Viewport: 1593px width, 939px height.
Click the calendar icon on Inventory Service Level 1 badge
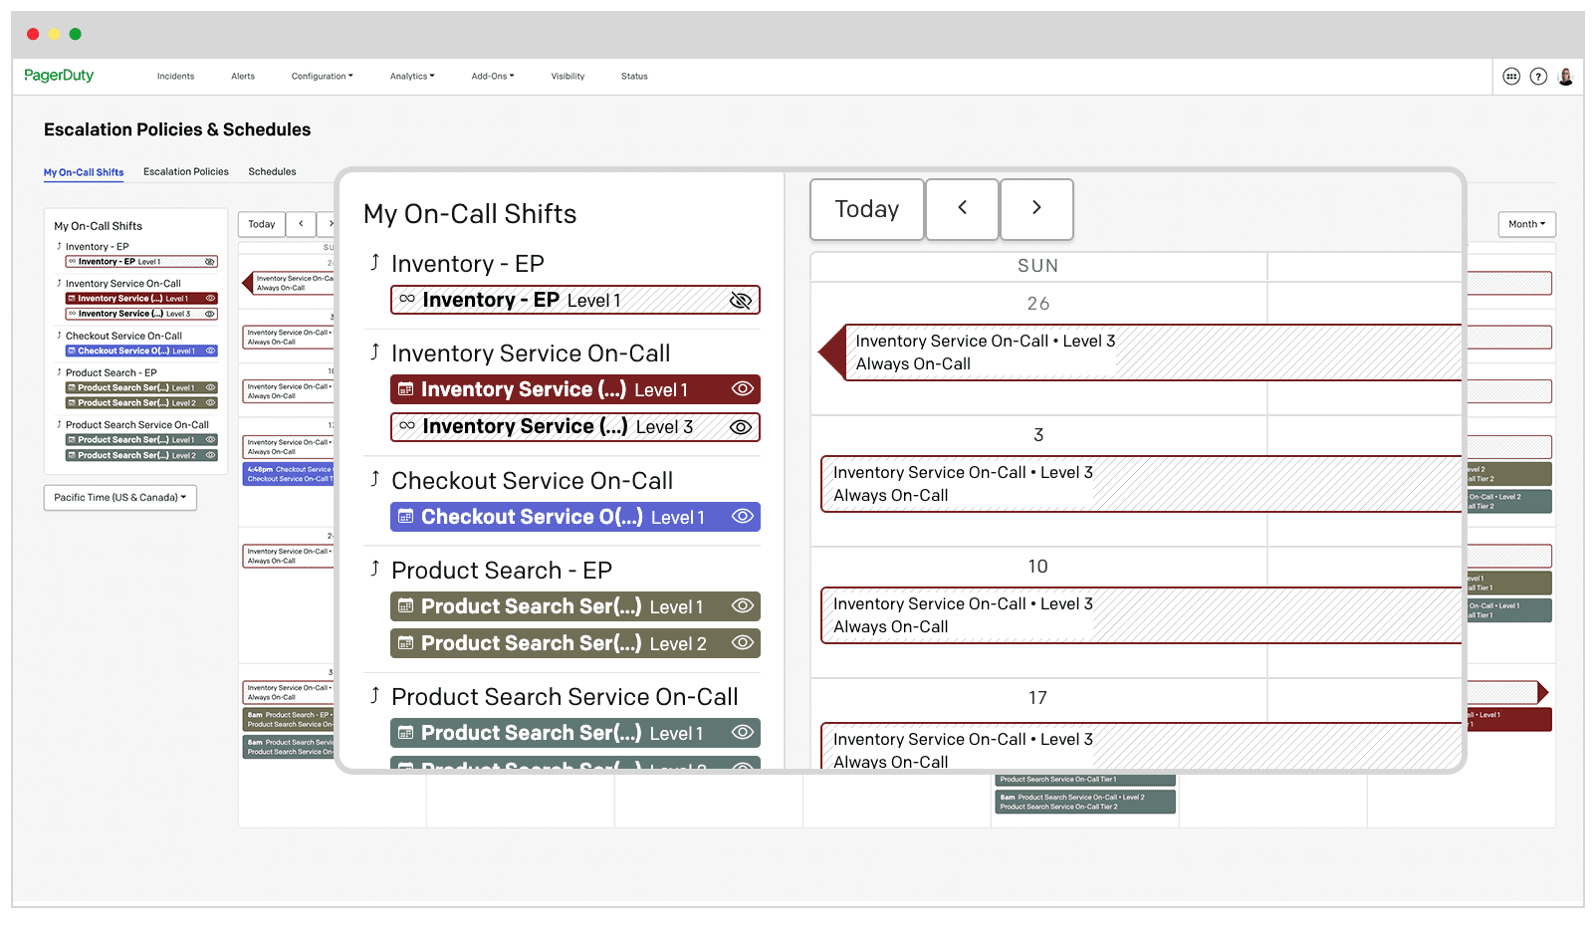pos(406,389)
